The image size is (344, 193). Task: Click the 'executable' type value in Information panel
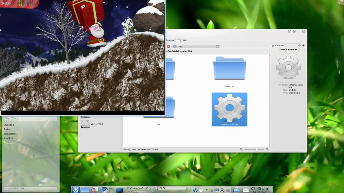coord(294,93)
